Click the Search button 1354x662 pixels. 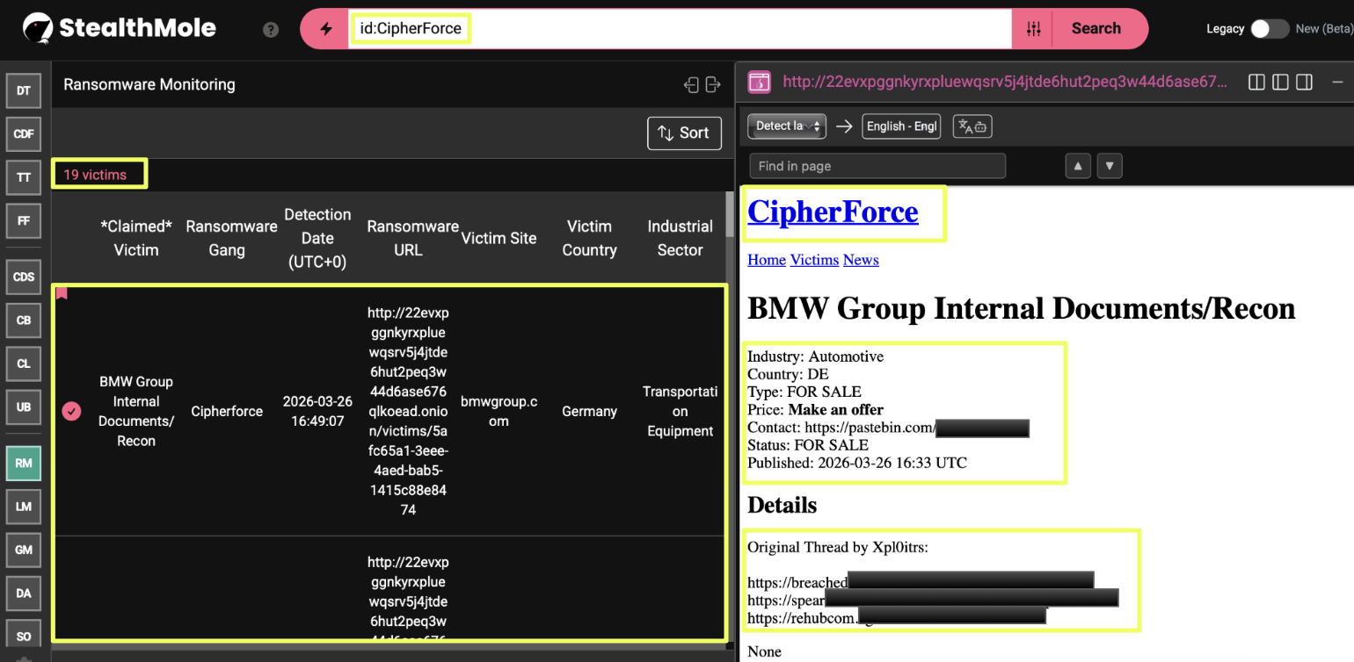coord(1096,29)
